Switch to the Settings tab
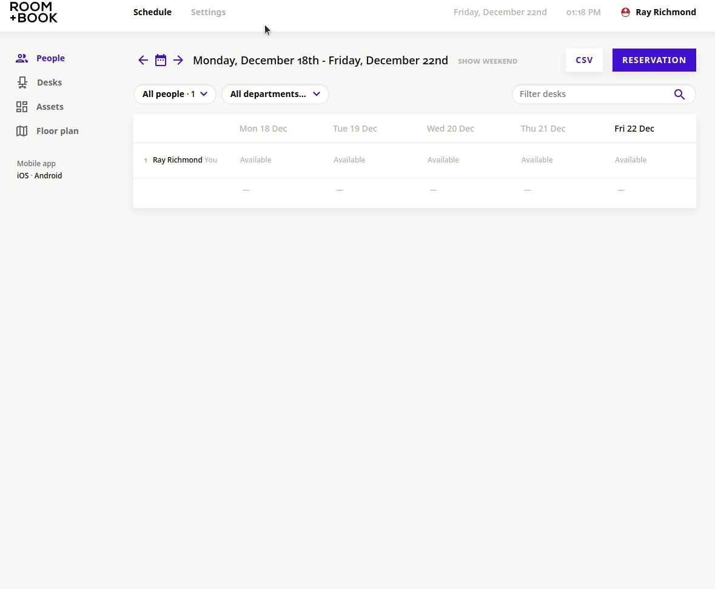The width and height of the screenshot is (715, 589). pyautogui.click(x=209, y=12)
